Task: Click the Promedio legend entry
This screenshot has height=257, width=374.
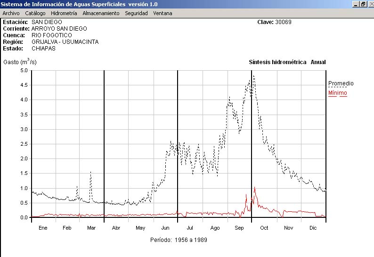Action: [341, 83]
